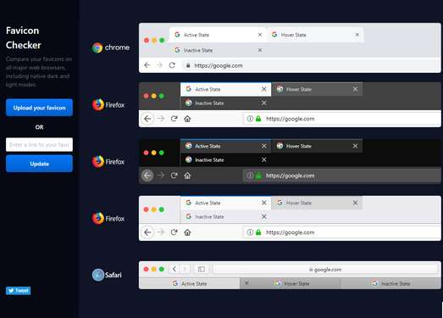The height and width of the screenshot is (318, 443).
Task: Click URL bar in dark Firefox
Action: point(342,176)
